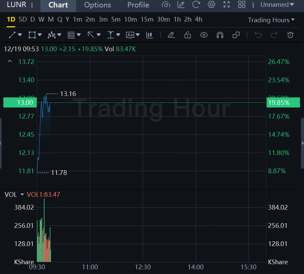Enter fullscreen with the expand arrows icon
The width and height of the screenshot is (304, 274).
coord(227,5)
